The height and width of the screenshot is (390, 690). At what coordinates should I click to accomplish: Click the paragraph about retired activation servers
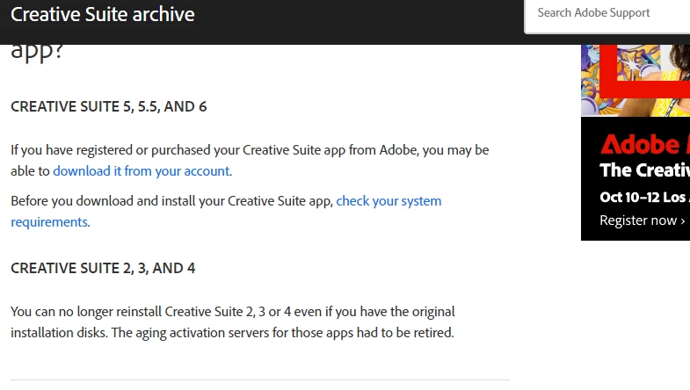[232, 322]
